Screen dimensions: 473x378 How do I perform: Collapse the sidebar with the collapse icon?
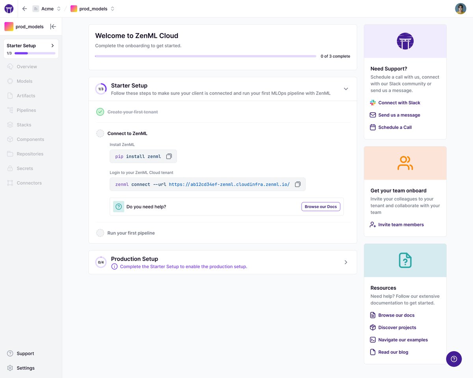53,26
